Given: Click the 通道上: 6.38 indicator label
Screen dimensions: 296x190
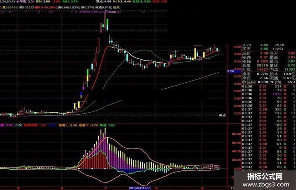Looking at the screenshot, I should [68, 125].
